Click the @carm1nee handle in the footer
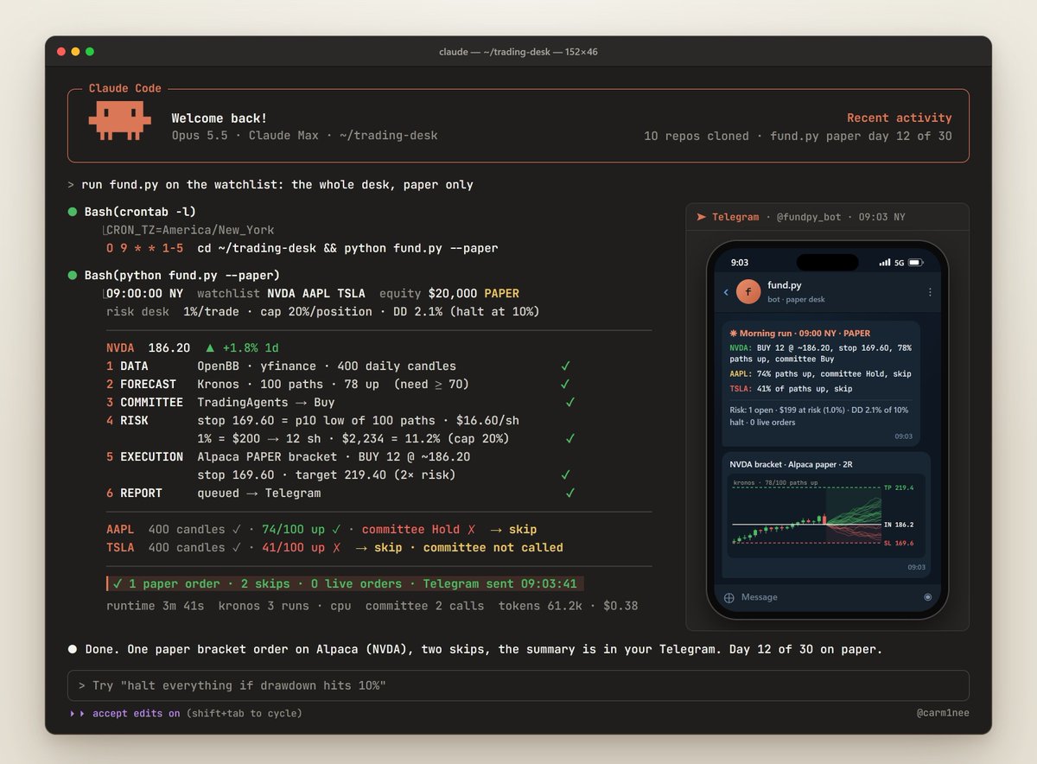The width and height of the screenshot is (1037, 764). [x=943, y=714]
